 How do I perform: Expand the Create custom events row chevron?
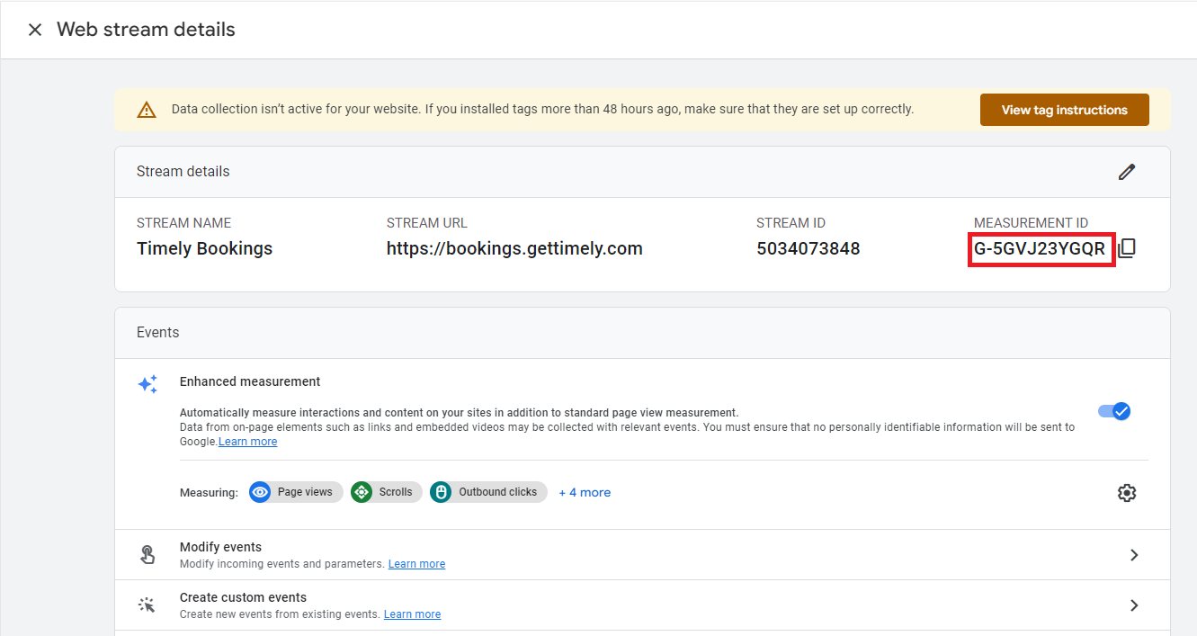point(1134,605)
